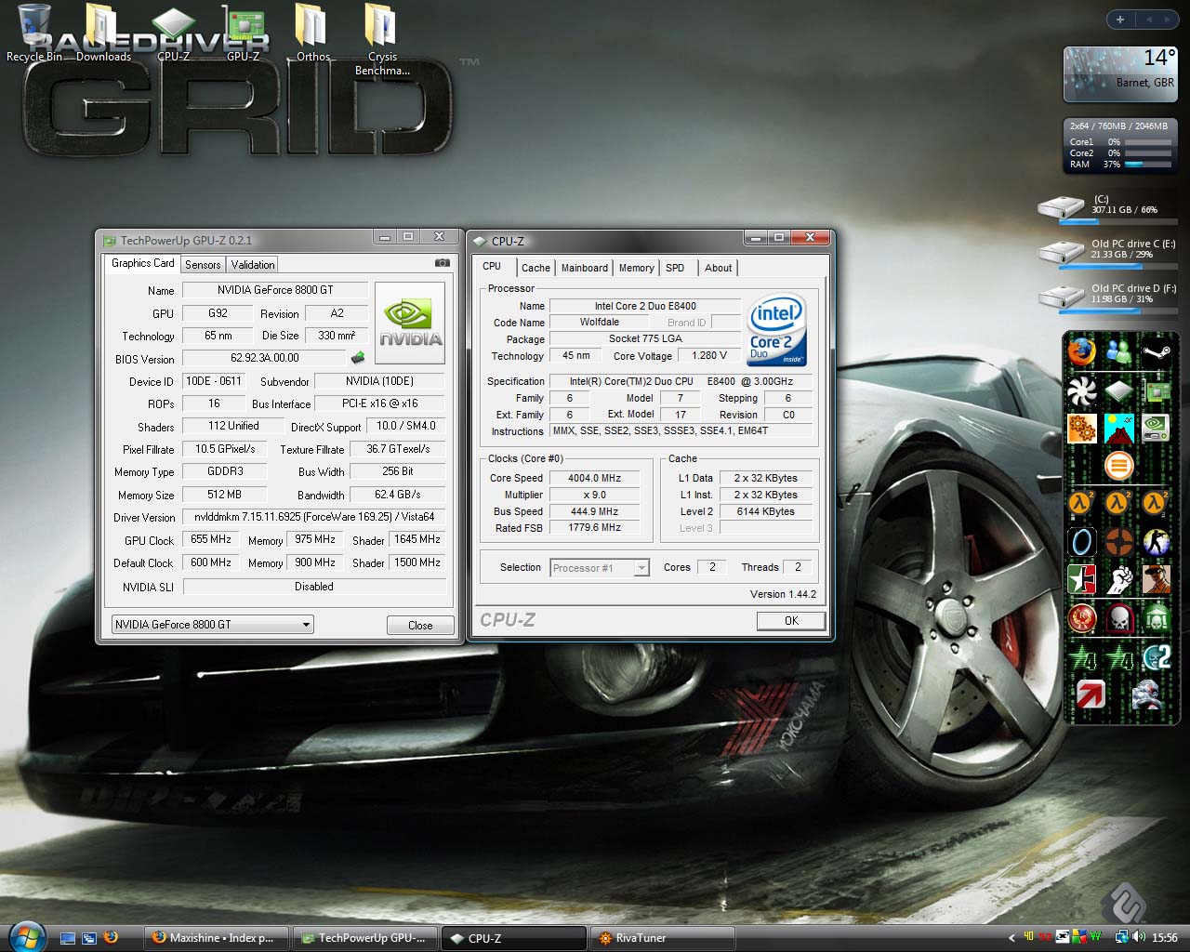Select the Downloads folder on the desktop

(103, 33)
